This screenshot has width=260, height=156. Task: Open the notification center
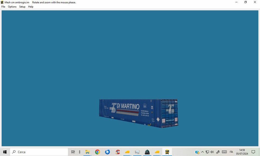click(x=253, y=152)
